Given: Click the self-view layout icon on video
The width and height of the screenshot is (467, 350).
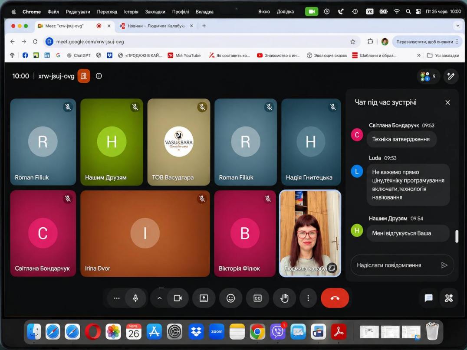Looking at the screenshot, I should [x=332, y=268].
